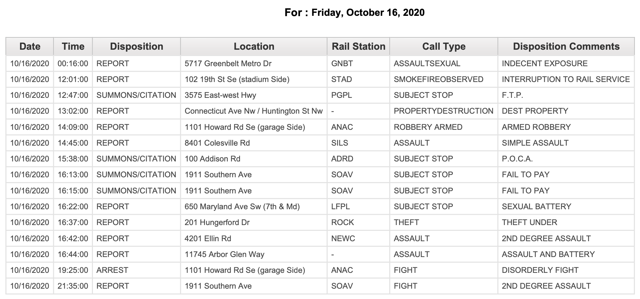The width and height of the screenshot is (640, 299).
Task: Click the ROBBERY ARMED cell
Action: 444,127
